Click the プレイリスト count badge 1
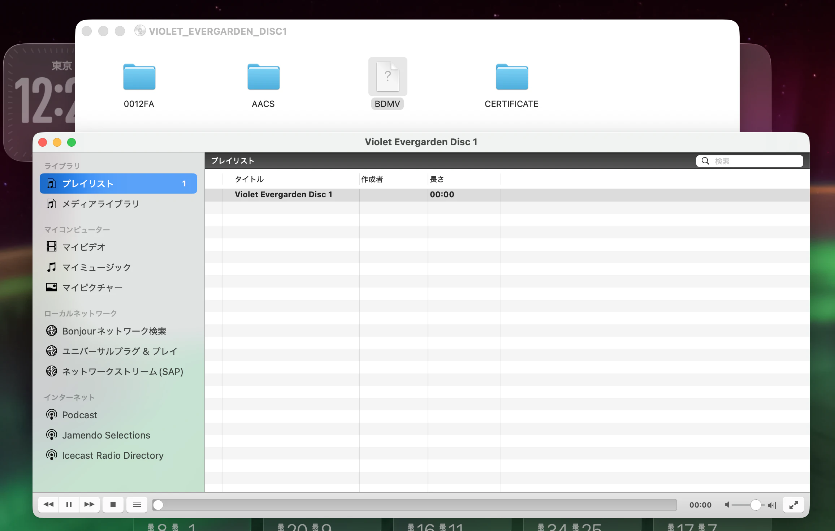This screenshot has width=835, height=531. tap(184, 184)
